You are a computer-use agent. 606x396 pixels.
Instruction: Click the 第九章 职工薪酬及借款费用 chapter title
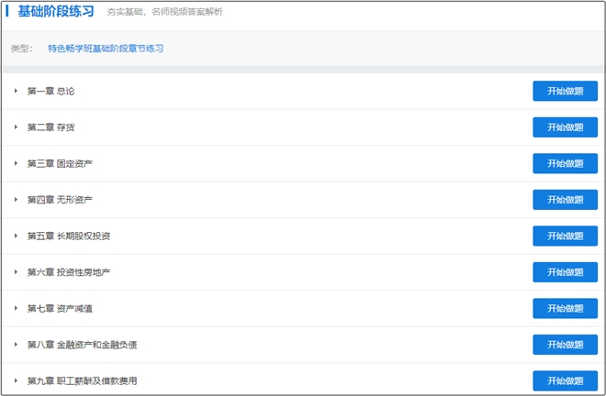82,381
